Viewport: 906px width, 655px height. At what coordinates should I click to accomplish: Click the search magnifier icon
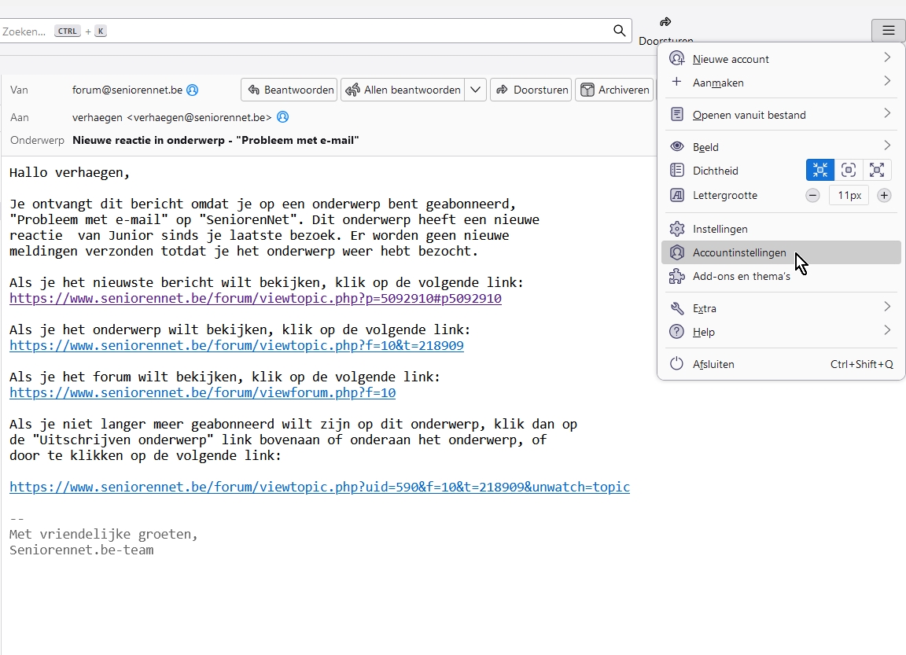click(620, 31)
